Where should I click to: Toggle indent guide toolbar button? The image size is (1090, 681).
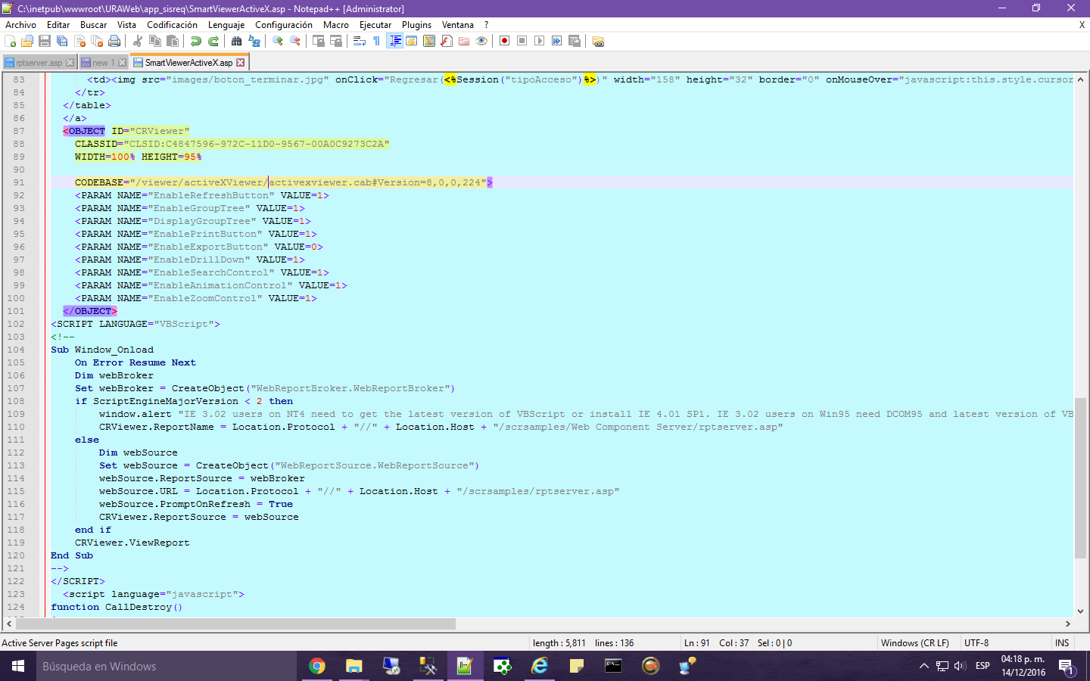[394, 41]
